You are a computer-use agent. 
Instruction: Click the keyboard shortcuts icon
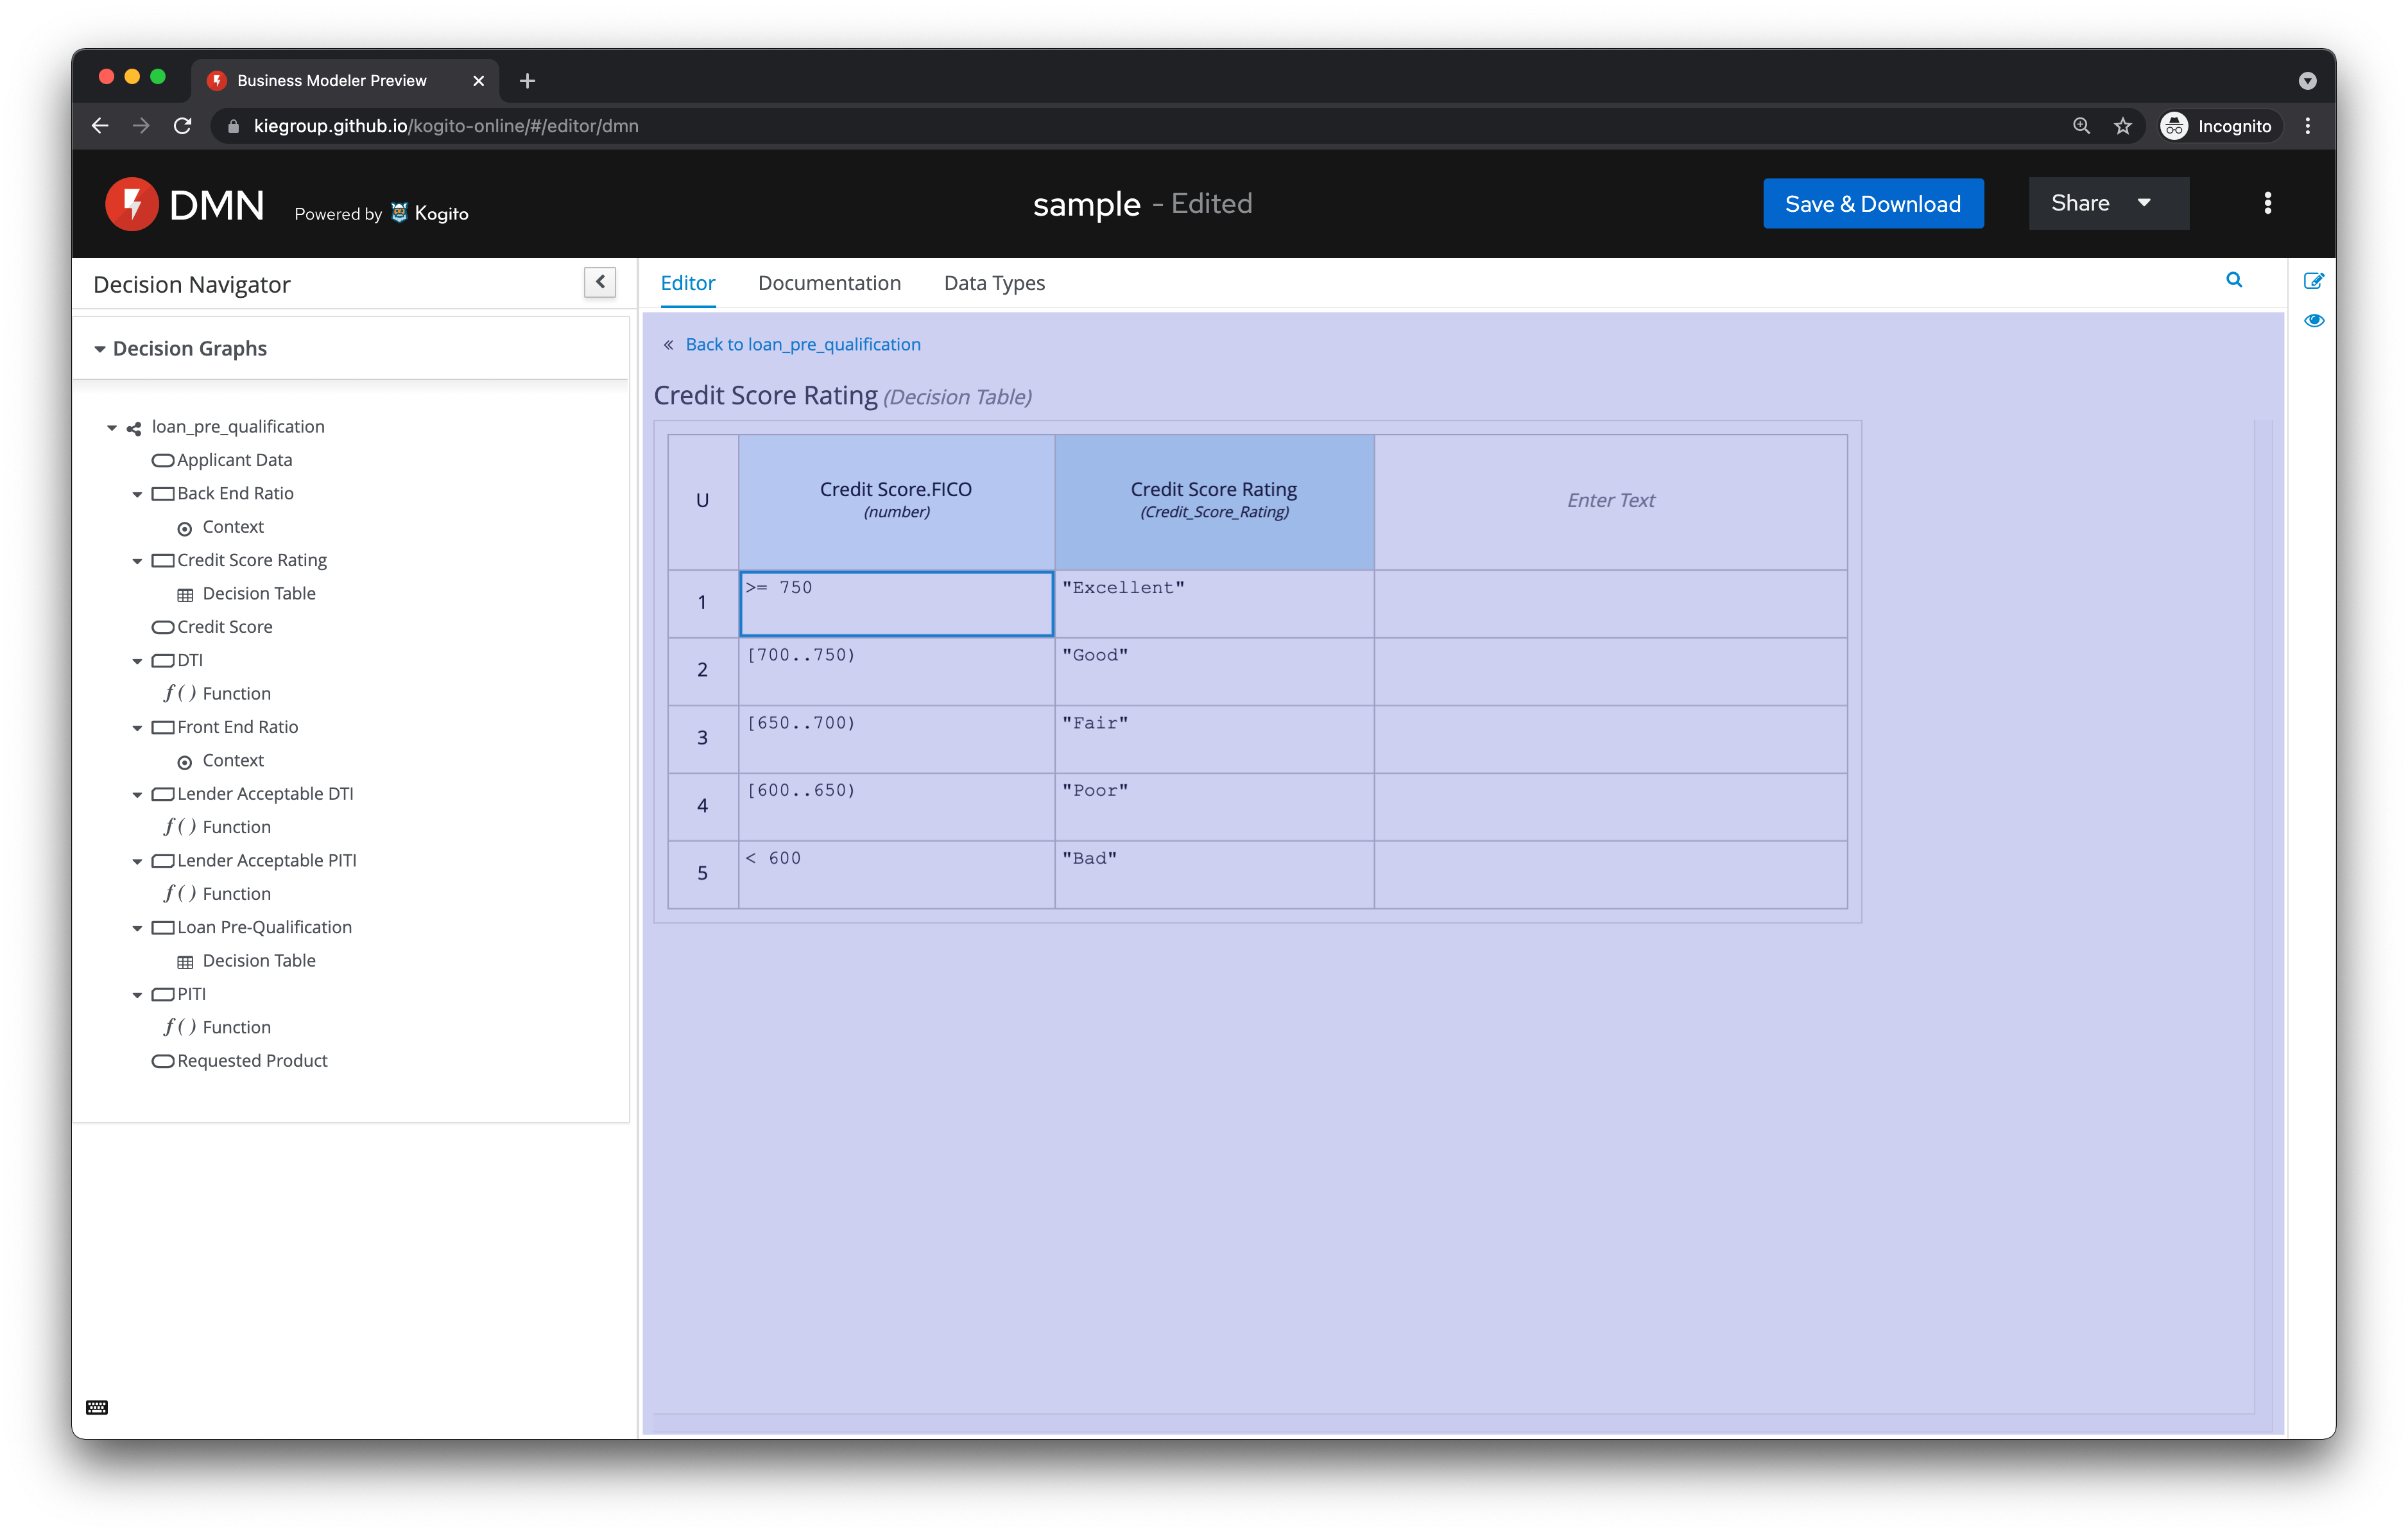pyautogui.click(x=97, y=1407)
